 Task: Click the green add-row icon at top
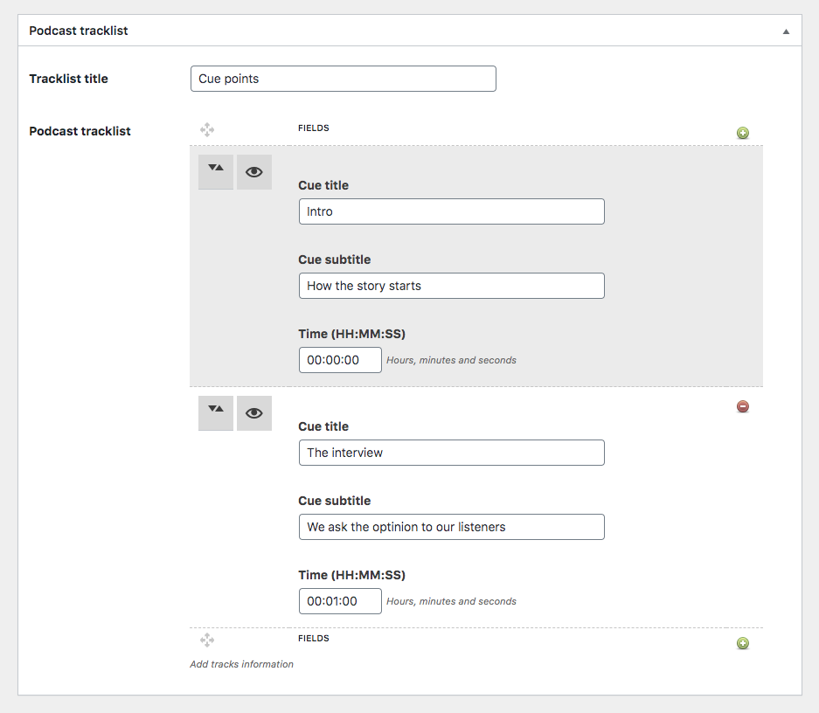coord(743,133)
